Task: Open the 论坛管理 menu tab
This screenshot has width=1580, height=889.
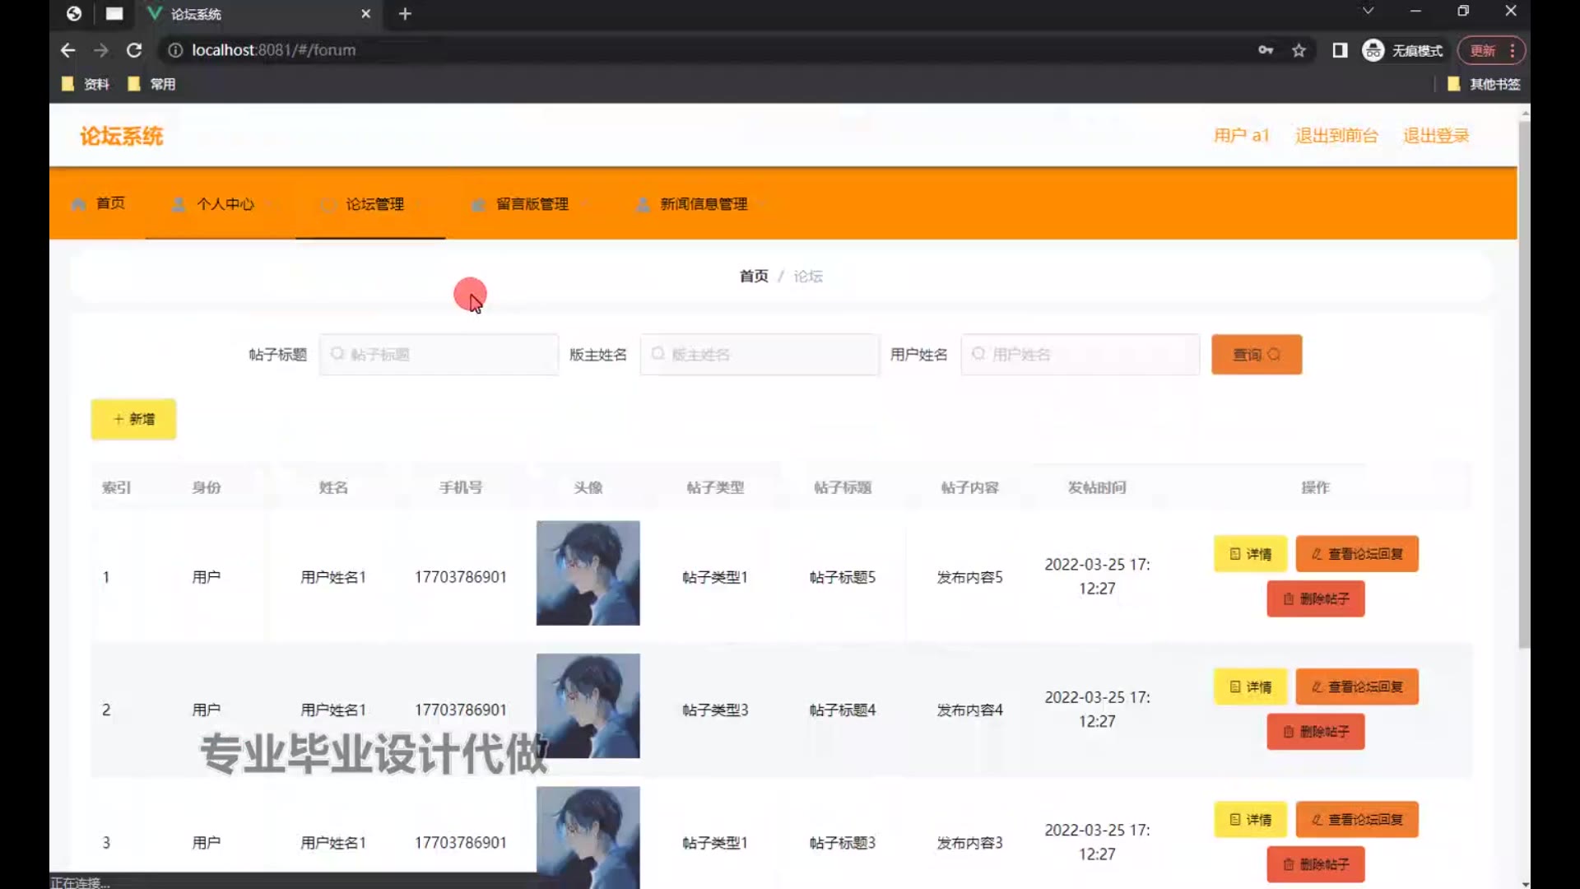Action: [374, 204]
